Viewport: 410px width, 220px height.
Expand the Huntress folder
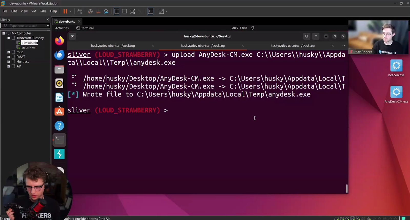(9, 62)
